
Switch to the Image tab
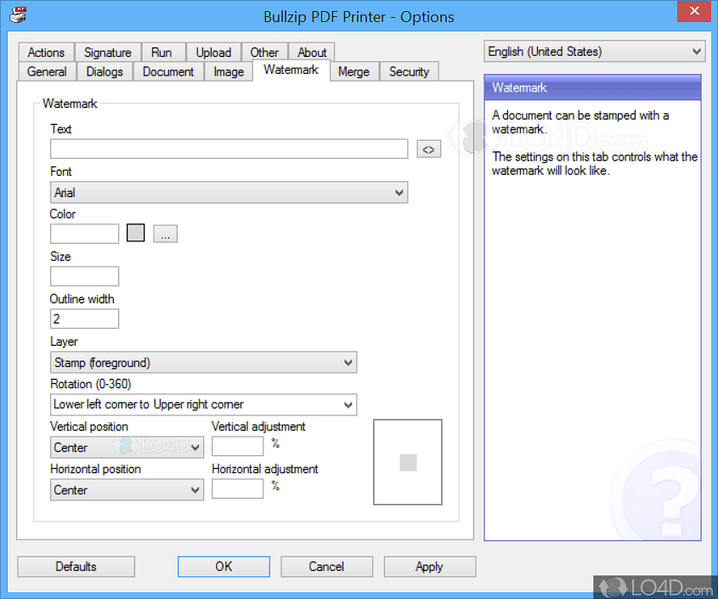(x=229, y=71)
